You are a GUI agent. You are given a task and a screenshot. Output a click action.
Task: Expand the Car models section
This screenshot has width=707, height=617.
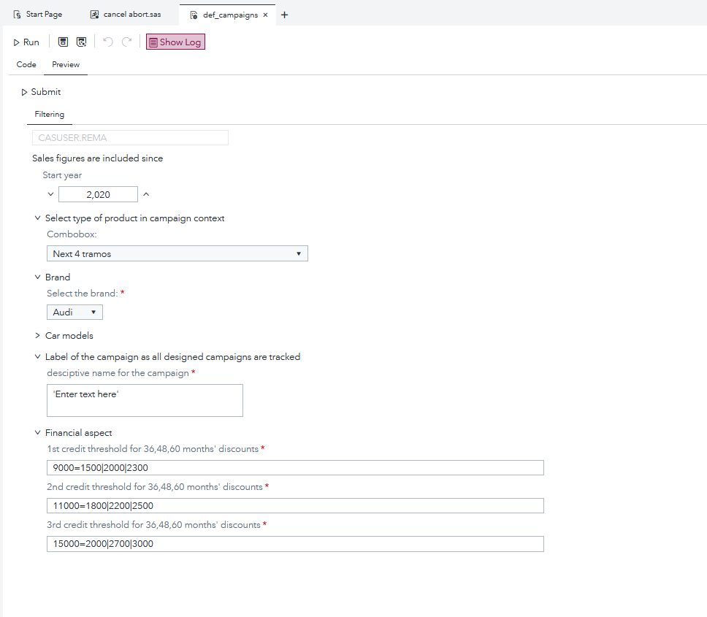37,336
